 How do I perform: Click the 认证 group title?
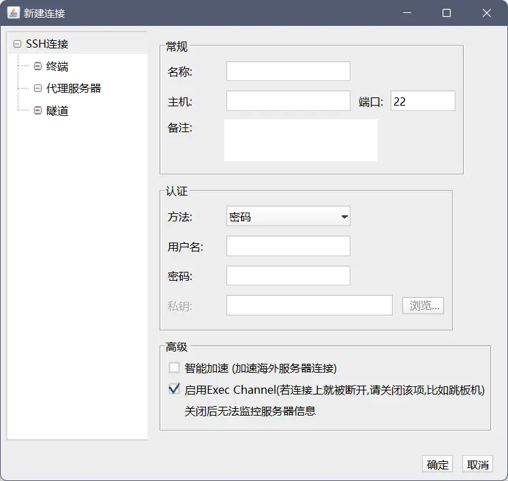[177, 191]
